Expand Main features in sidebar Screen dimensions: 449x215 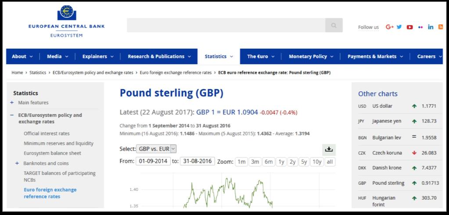point(12,102)
